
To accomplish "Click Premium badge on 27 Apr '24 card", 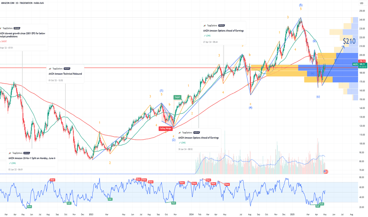I will click(x=222, y=26).
